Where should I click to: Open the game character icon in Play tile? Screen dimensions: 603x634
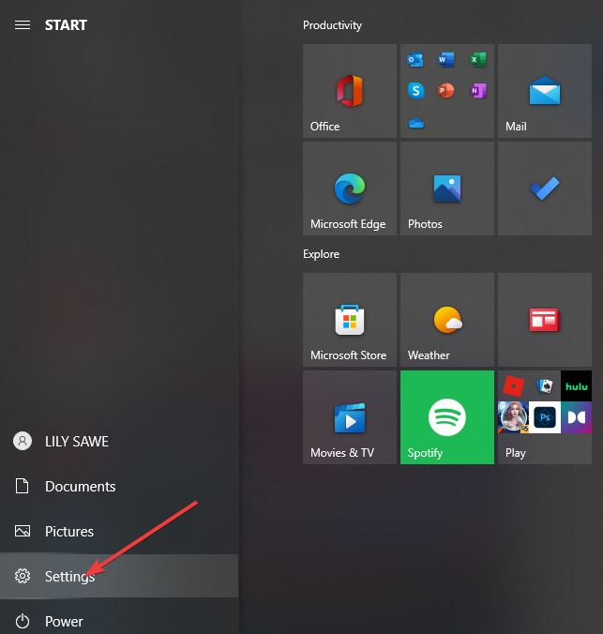click(513, 417)
